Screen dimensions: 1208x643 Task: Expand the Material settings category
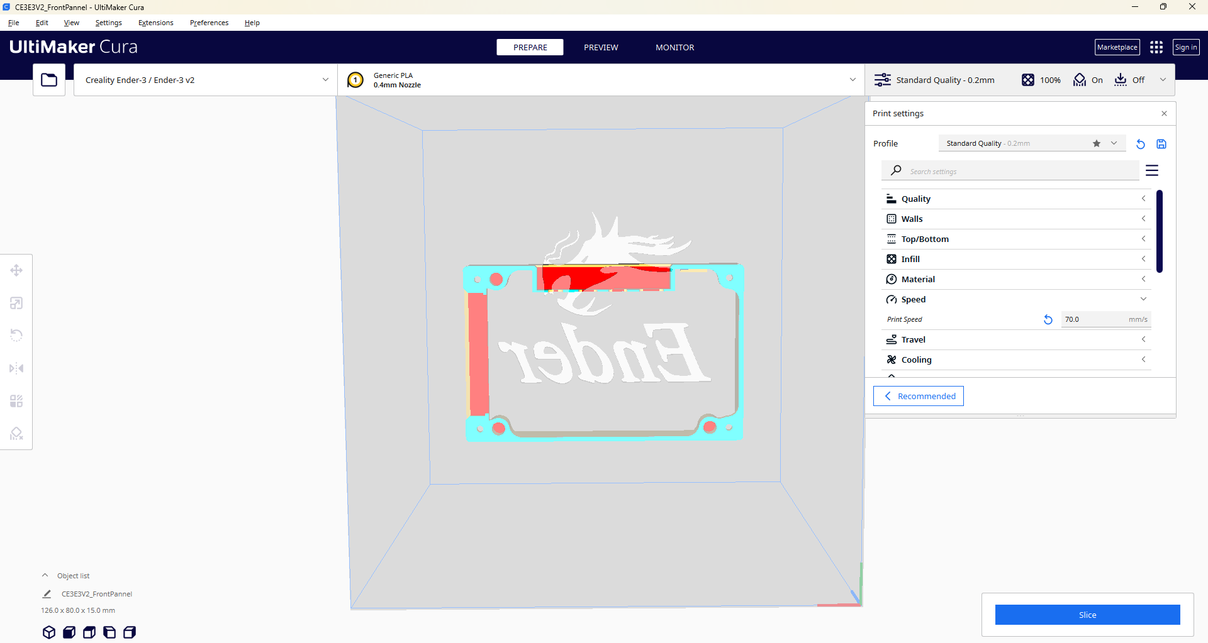(1016, 279)
